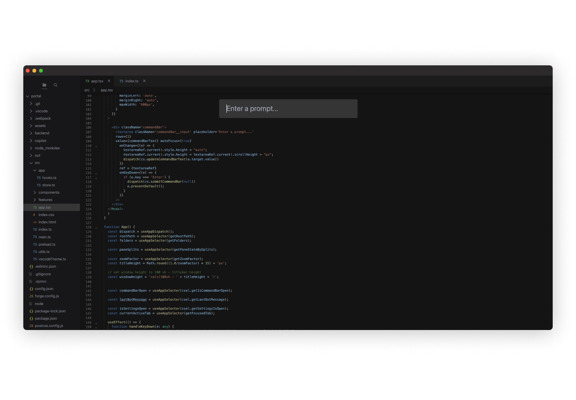576x400 pixels.
Task: Open the file explorer folder icon
Action: [x=44, y=85]
